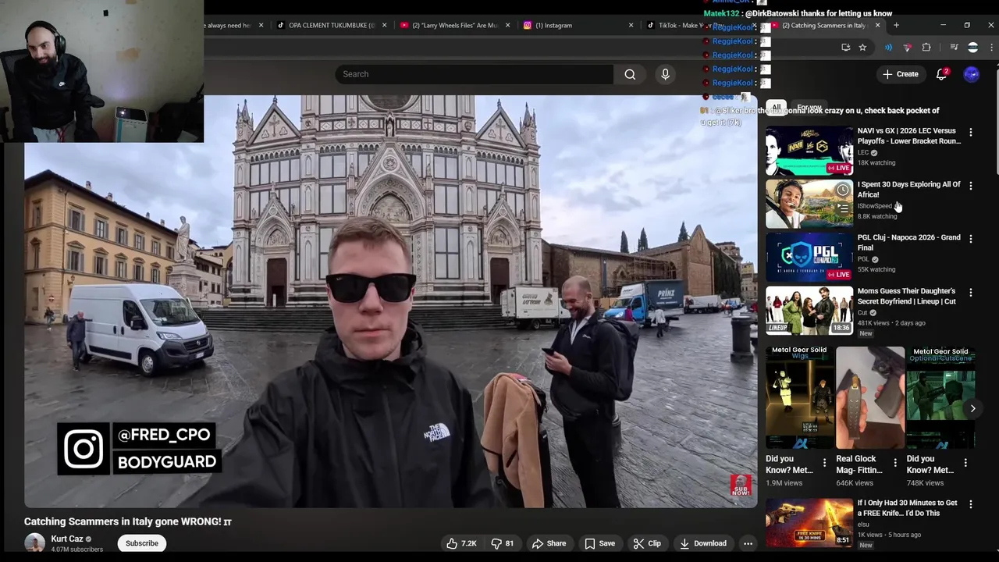Screen dimensions: 999x562
Task: Open the account avatar menu
Action: (972, 74)
